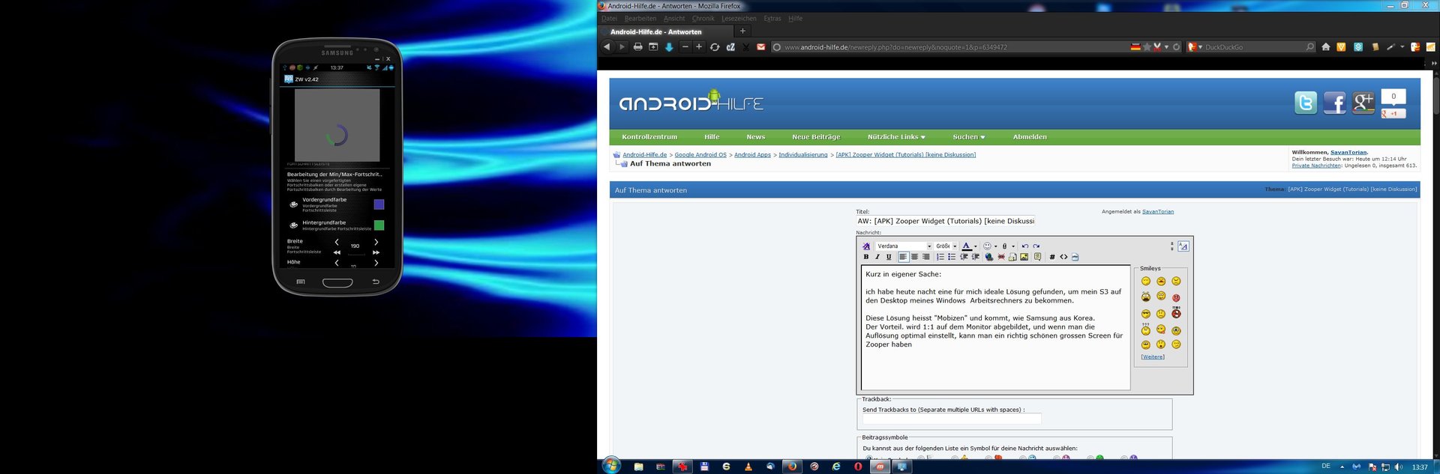The width and height of the screenshot is (1440, 474).
Task: Open Android-Hilfe Twitter page icon
Action: click(x=1306, y=103)
